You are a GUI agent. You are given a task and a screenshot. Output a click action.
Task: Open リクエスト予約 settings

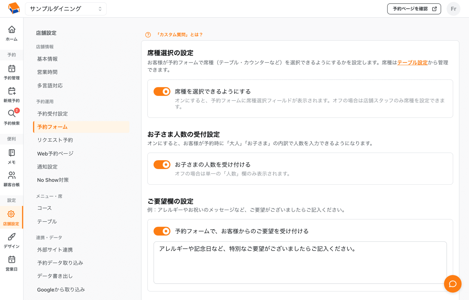[55, 140]
